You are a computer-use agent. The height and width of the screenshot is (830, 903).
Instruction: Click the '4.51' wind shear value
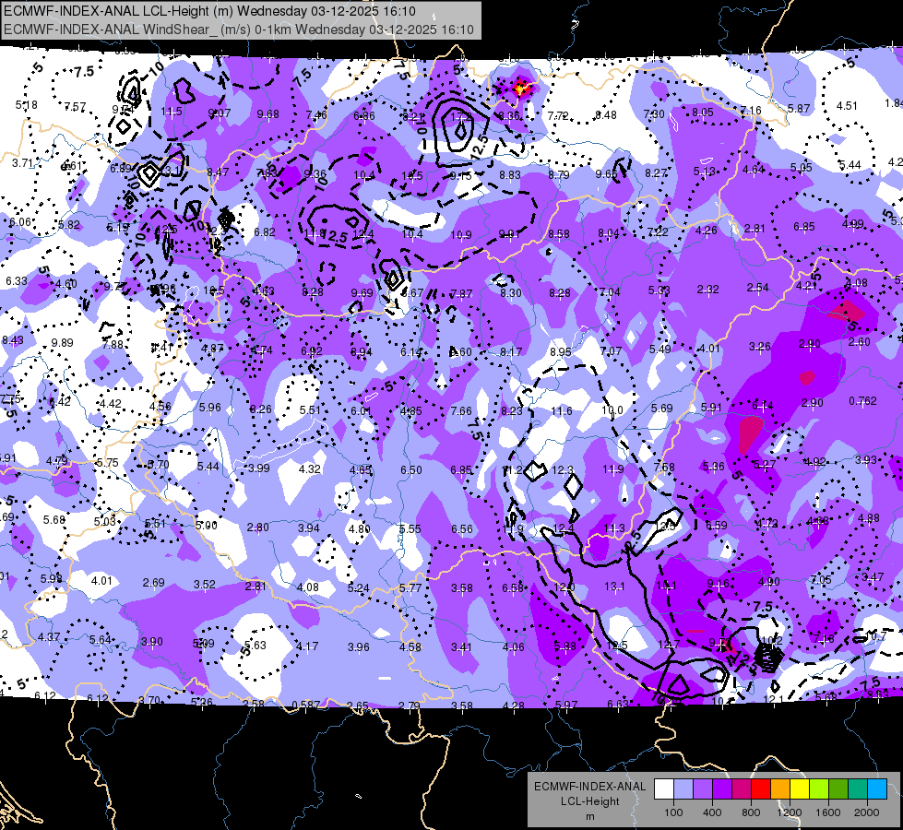pyautogui.click(x=847, y=106)
